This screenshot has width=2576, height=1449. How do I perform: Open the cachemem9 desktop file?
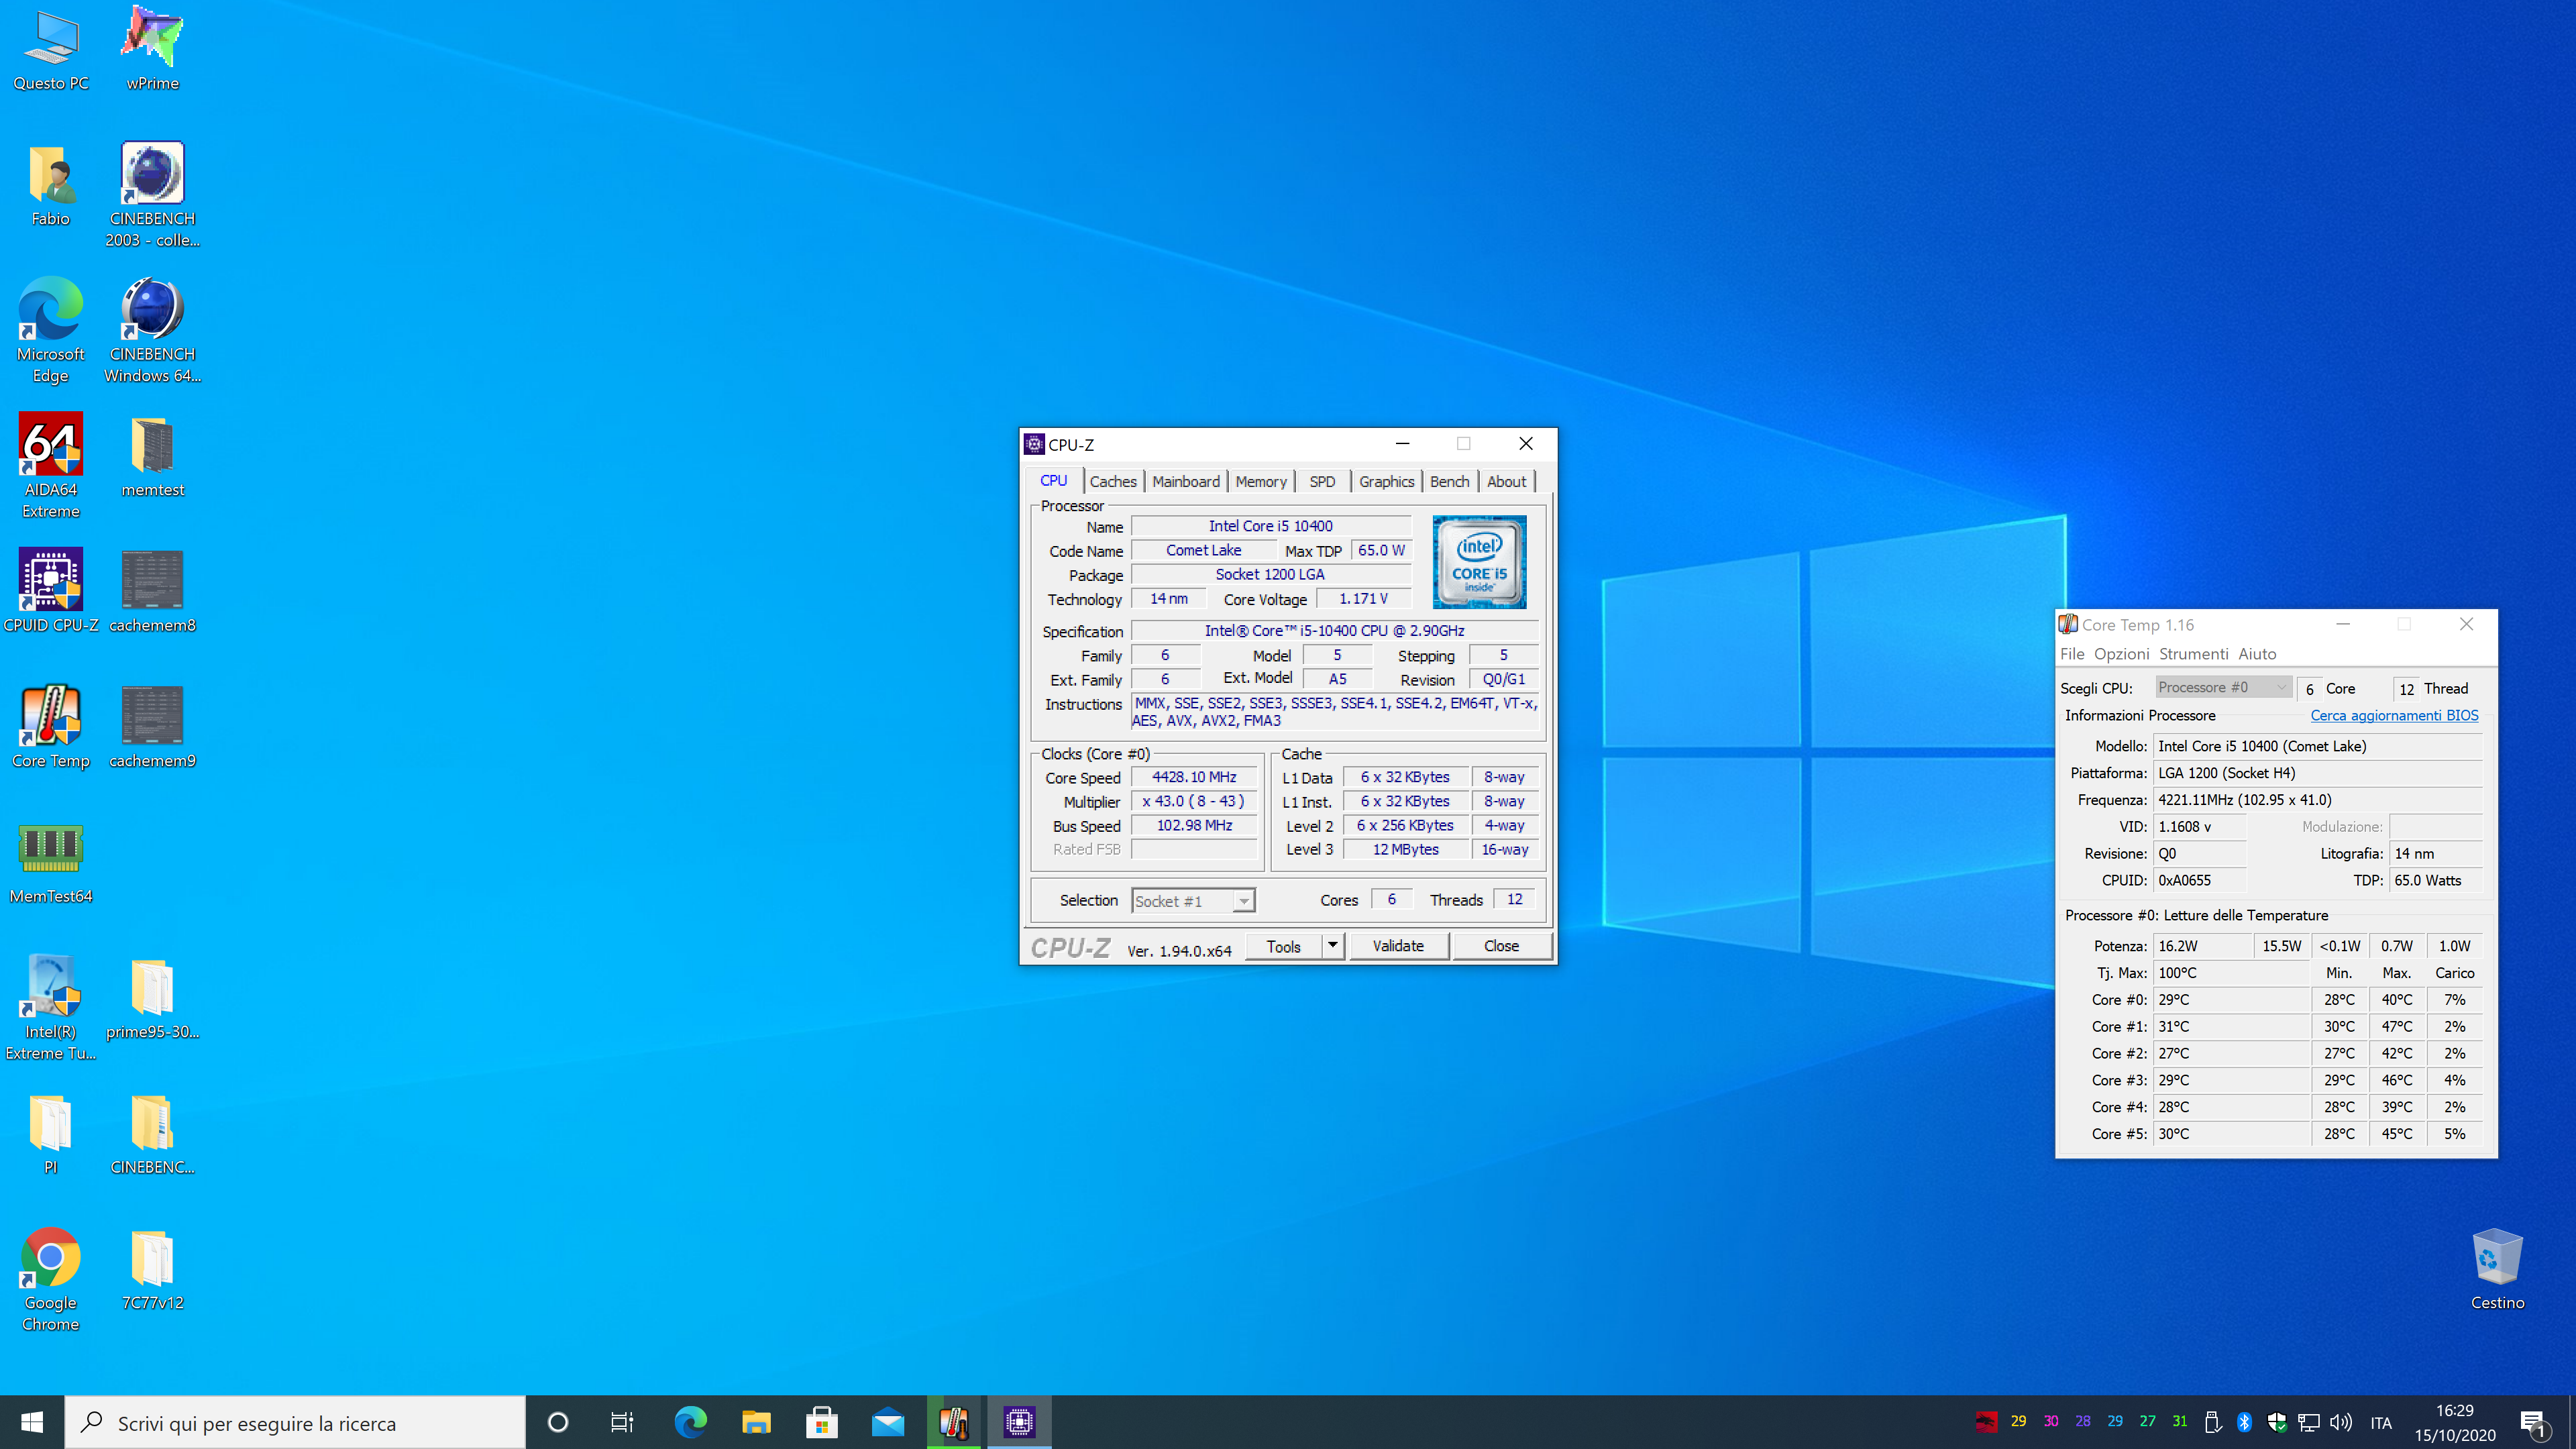click(152, 726)
